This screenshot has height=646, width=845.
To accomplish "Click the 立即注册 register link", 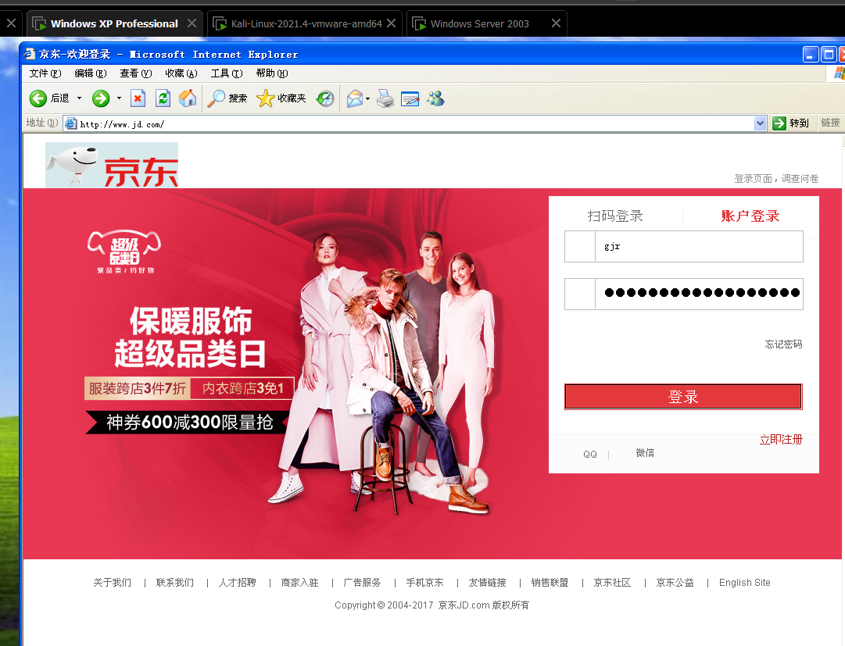I will coord(780,440).
